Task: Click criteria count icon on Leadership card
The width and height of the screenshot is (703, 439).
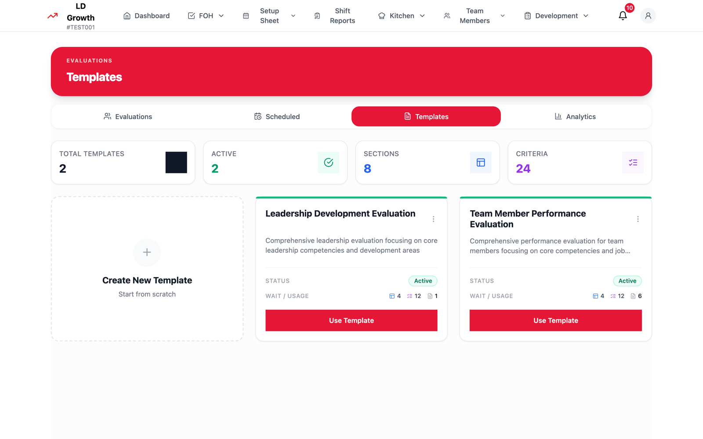Action: [x=409, y=296]
